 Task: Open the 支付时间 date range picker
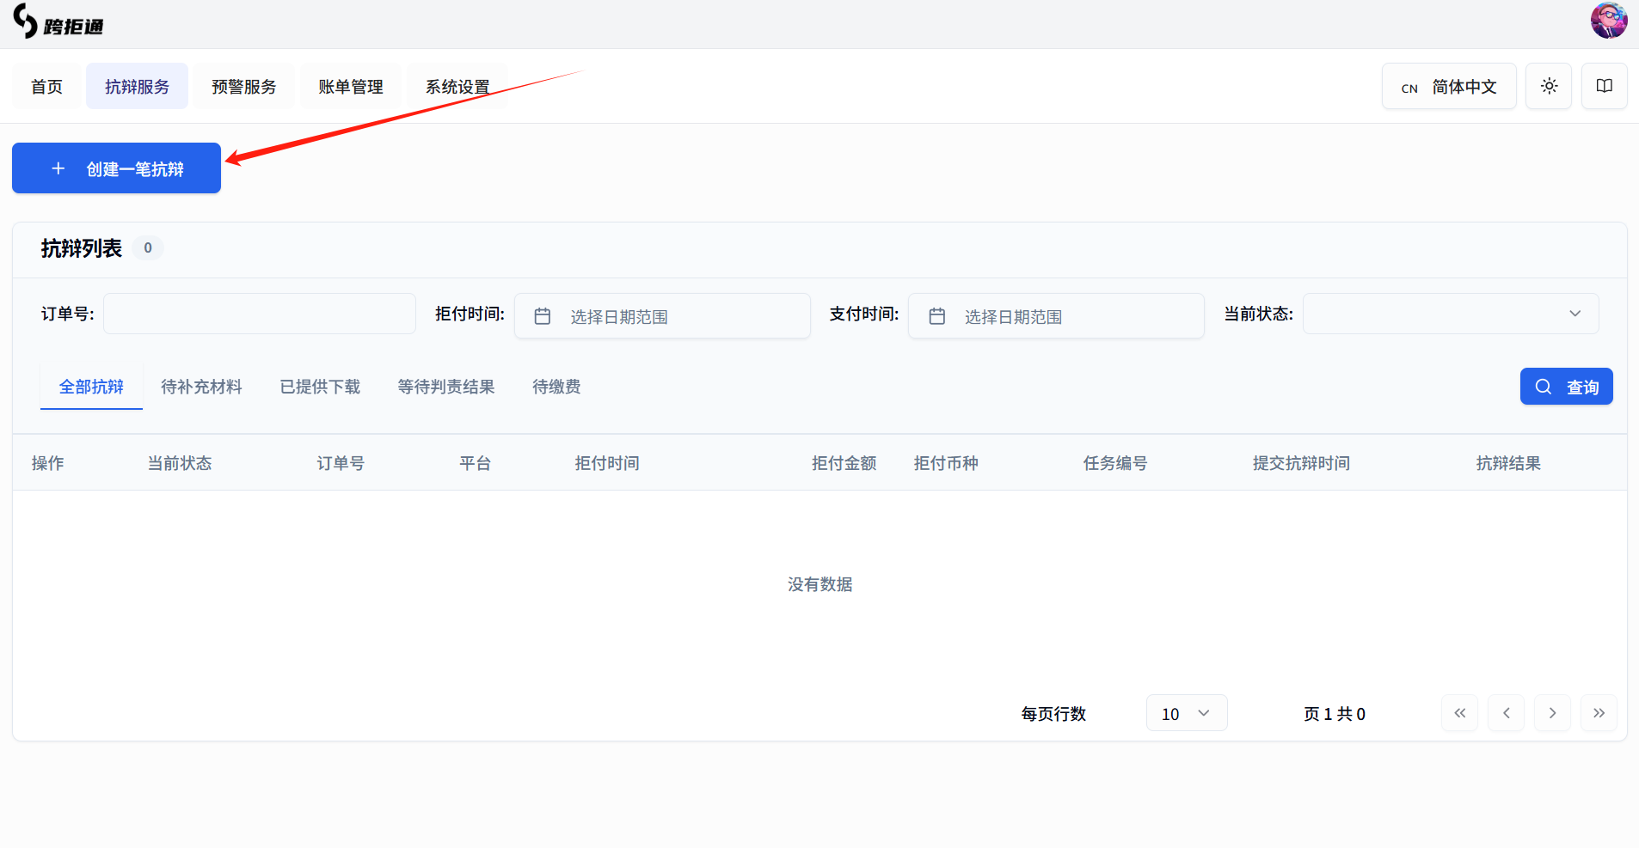(1056, 316)
